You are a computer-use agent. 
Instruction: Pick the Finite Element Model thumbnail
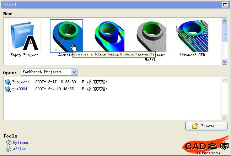pos(150,36)
